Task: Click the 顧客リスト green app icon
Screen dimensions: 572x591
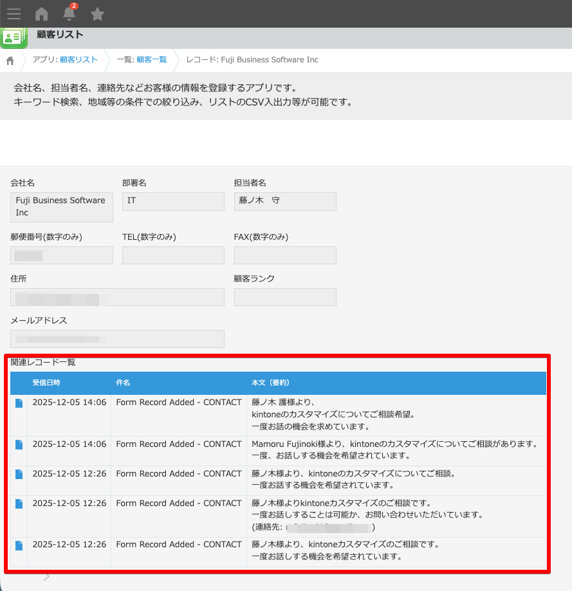Action: pos(14,38)
